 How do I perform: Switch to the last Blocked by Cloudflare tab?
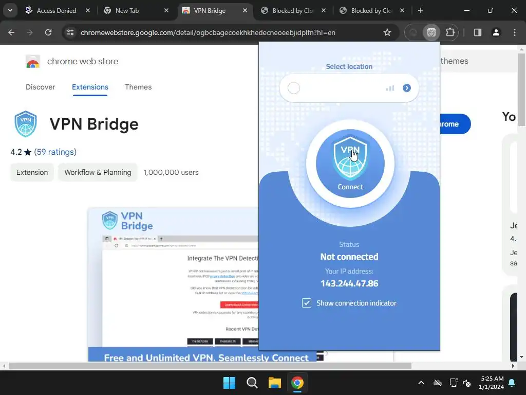(x=371, y=11)
